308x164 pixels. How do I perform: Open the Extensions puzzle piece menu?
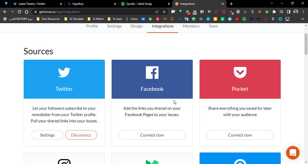pos(274,12)
